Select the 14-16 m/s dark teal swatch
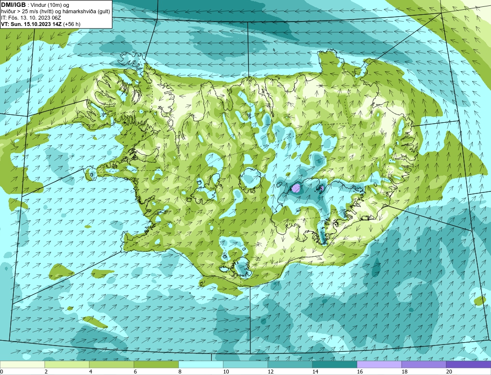This screenshot has width=491, height=375. 335,365
